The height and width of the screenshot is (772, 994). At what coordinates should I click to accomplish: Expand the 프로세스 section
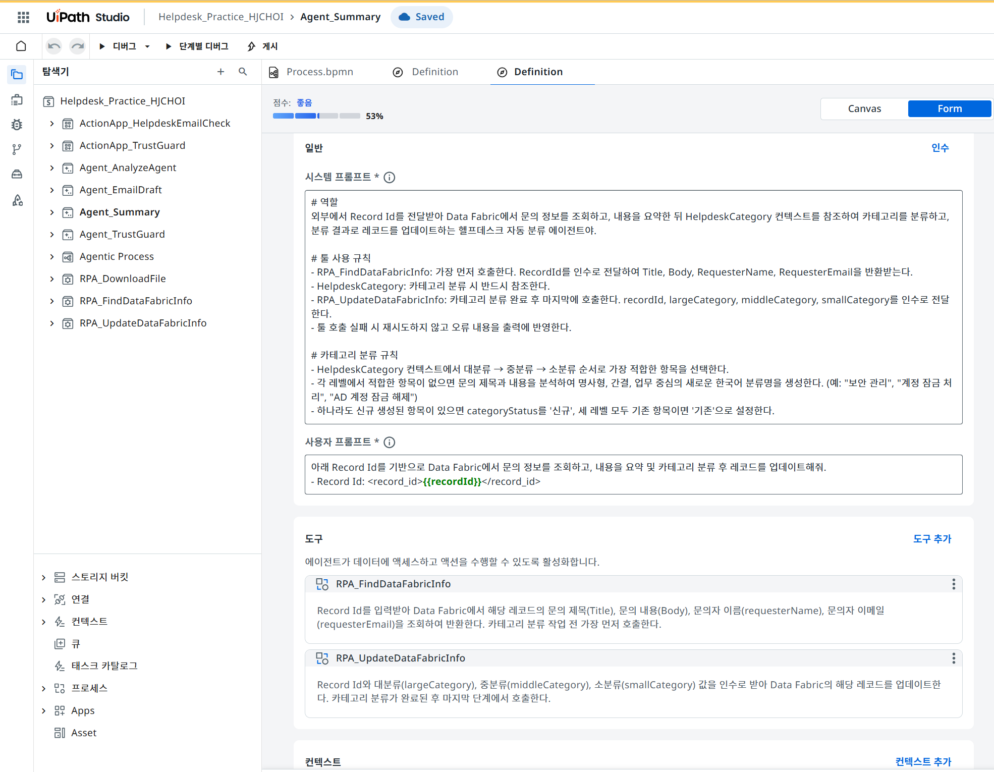coord(44,688)
